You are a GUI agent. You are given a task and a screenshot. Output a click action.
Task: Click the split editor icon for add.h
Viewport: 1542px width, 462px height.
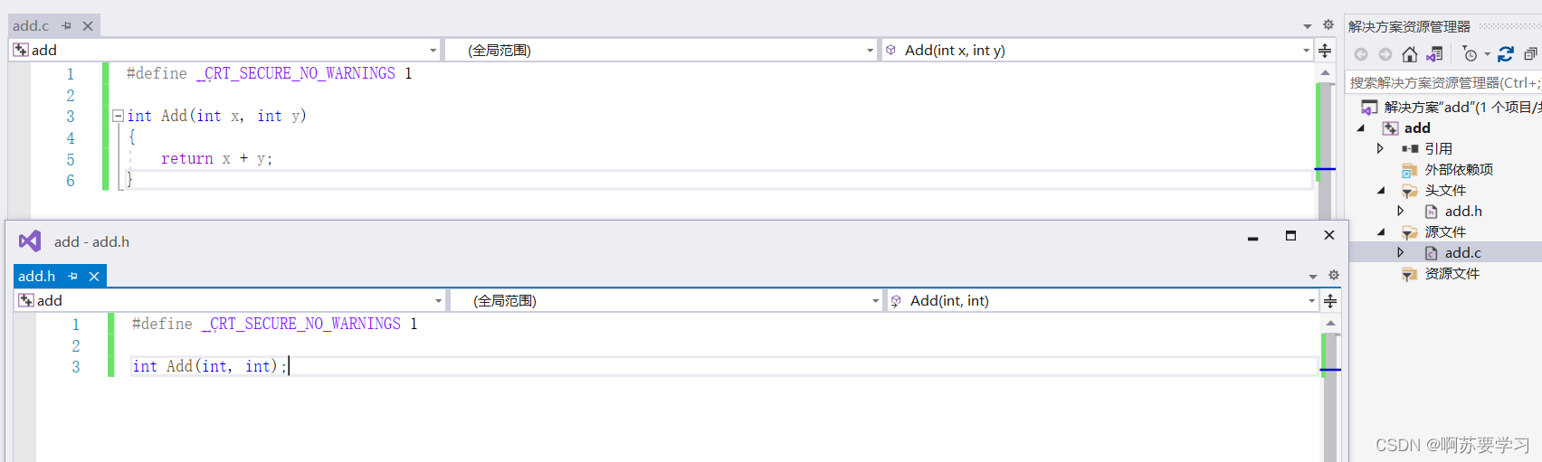(1330, 301)
